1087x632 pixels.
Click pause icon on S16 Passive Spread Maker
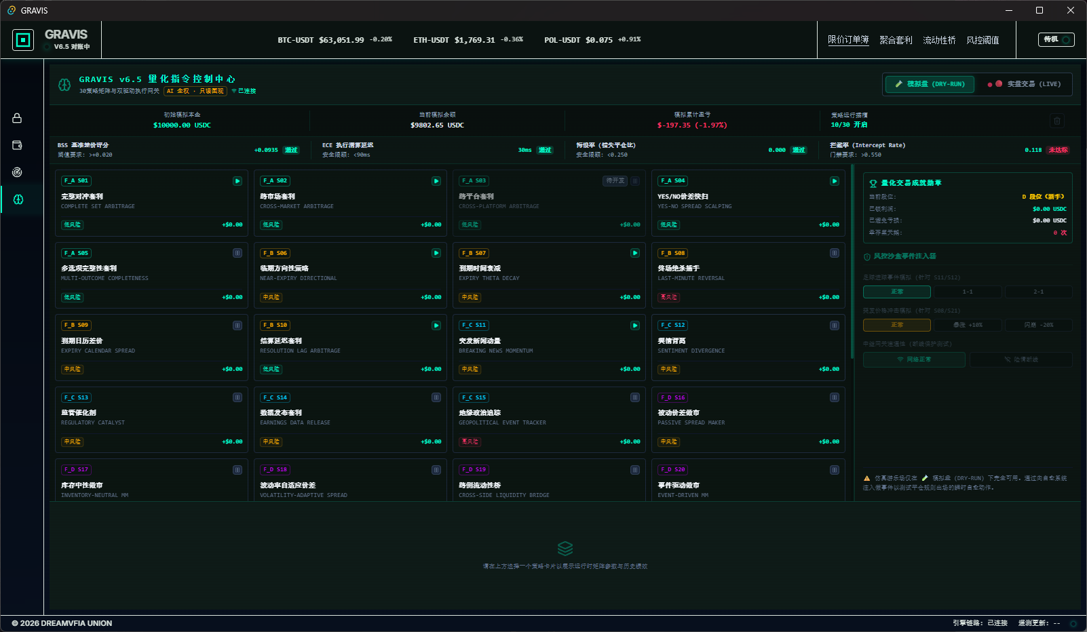(835, 397)
